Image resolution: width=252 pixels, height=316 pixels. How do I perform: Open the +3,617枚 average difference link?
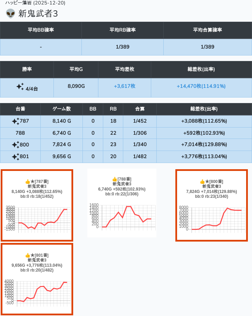click(x=125, y=86)
